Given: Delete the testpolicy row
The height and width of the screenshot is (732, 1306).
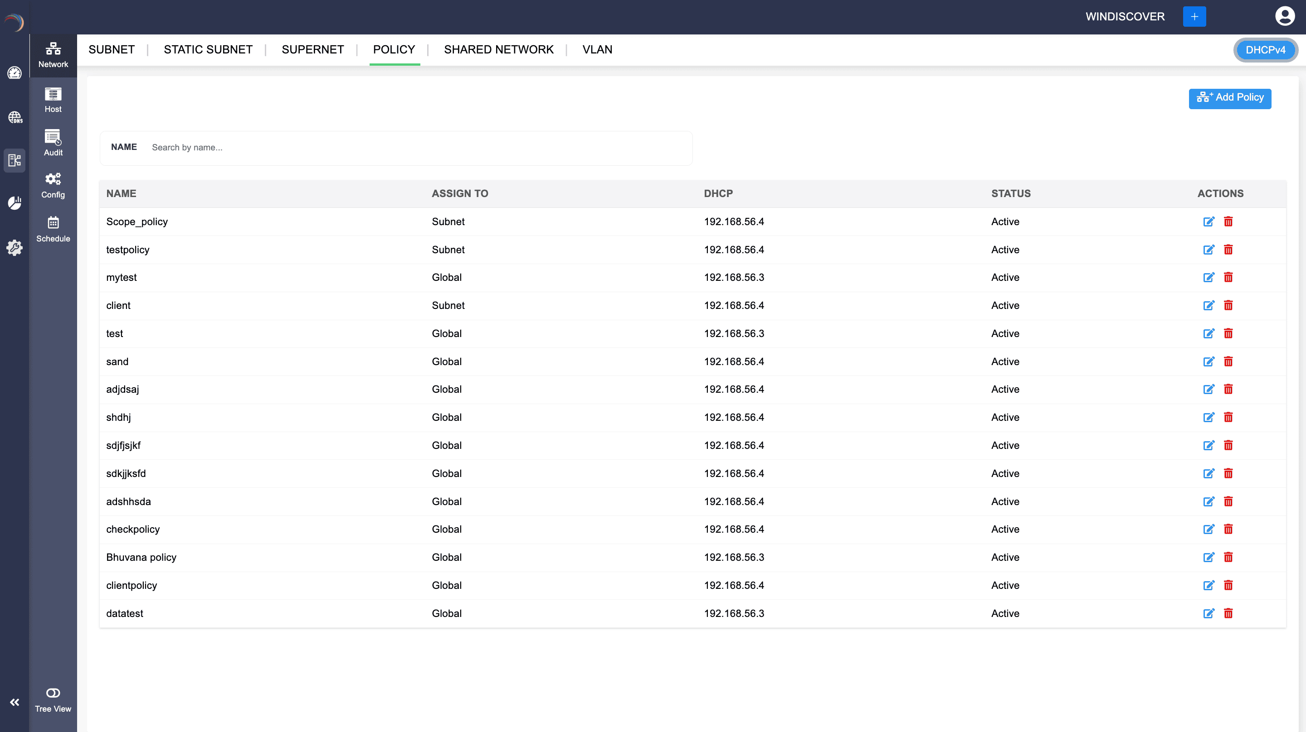Looking at the screenshot, I should click(x=1228, y=250).
